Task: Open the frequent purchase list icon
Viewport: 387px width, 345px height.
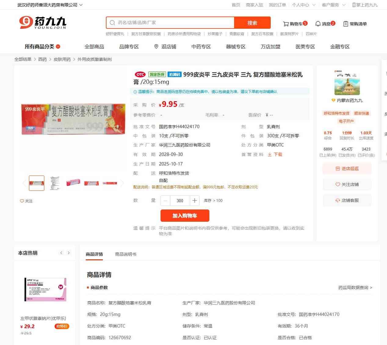Action: [x=345, y=24]
